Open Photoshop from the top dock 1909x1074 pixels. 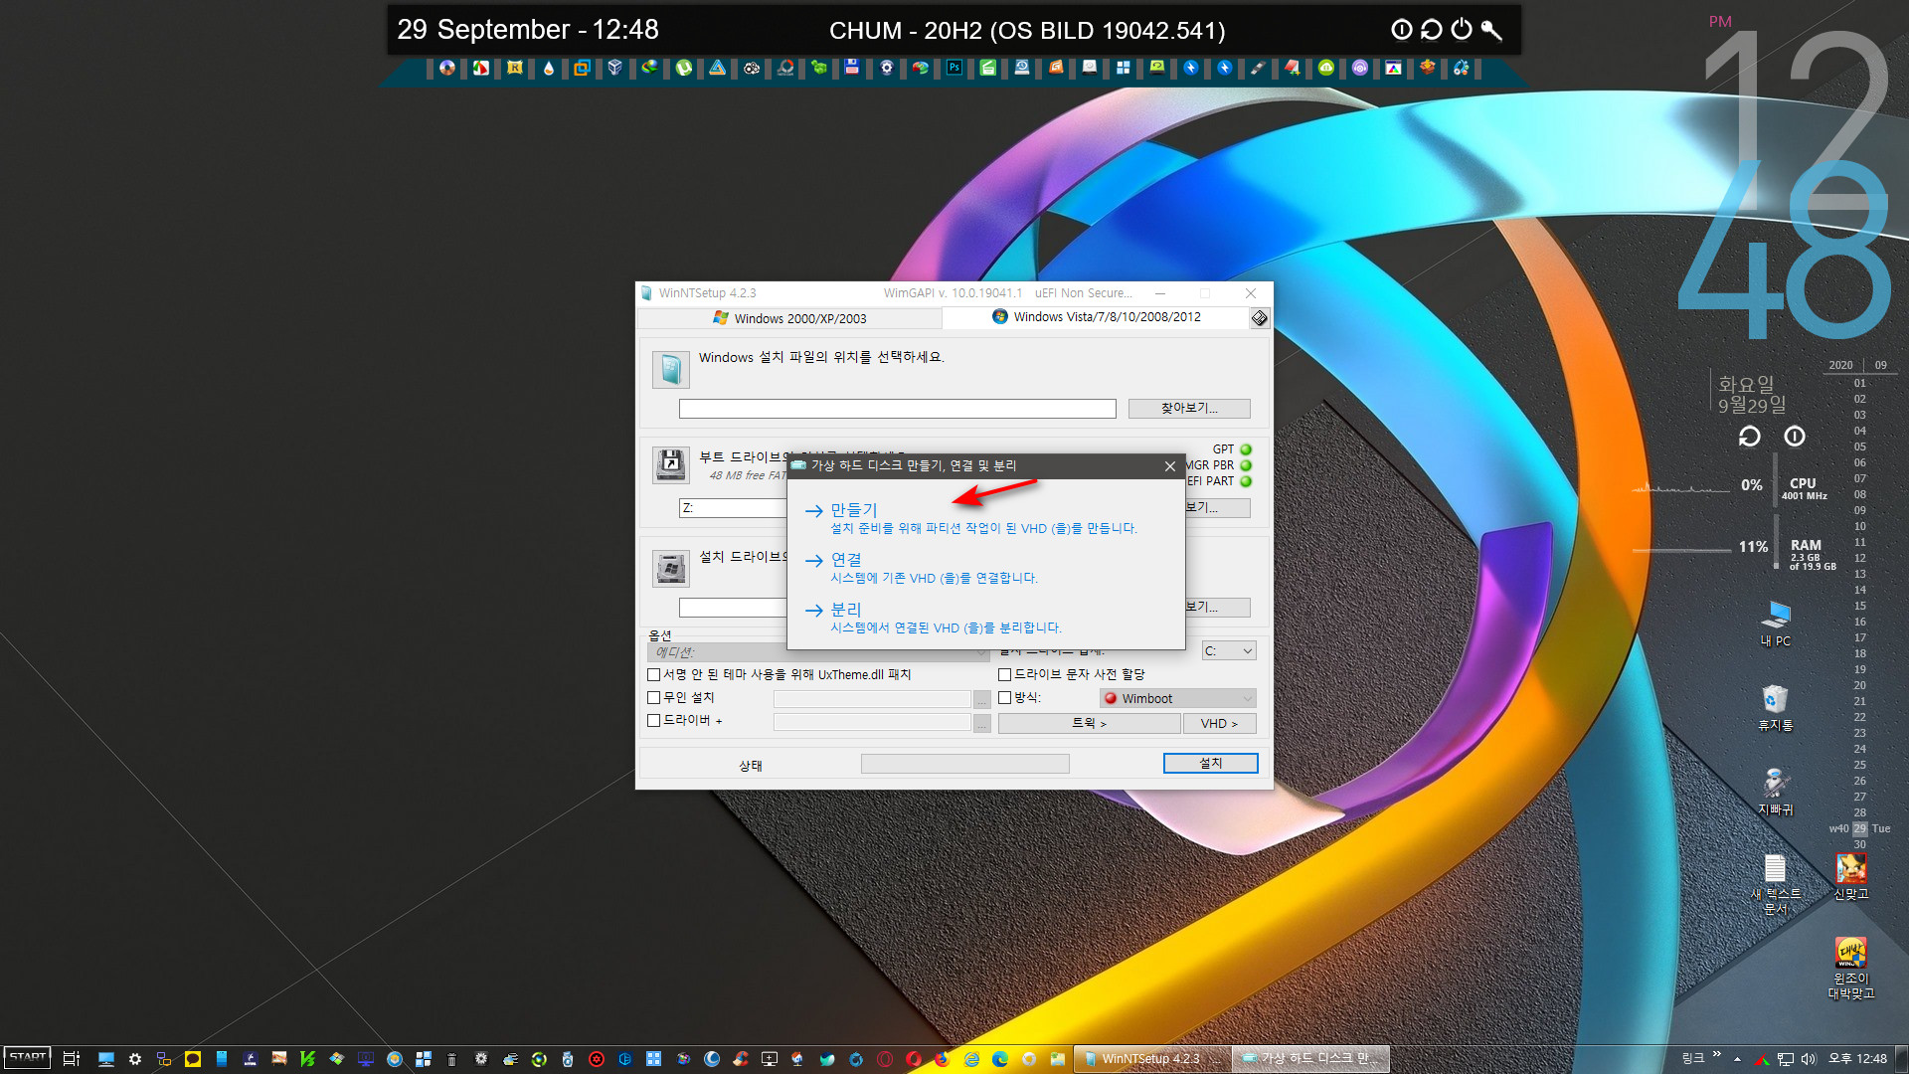pyautogui.click(x=954, y=68)
